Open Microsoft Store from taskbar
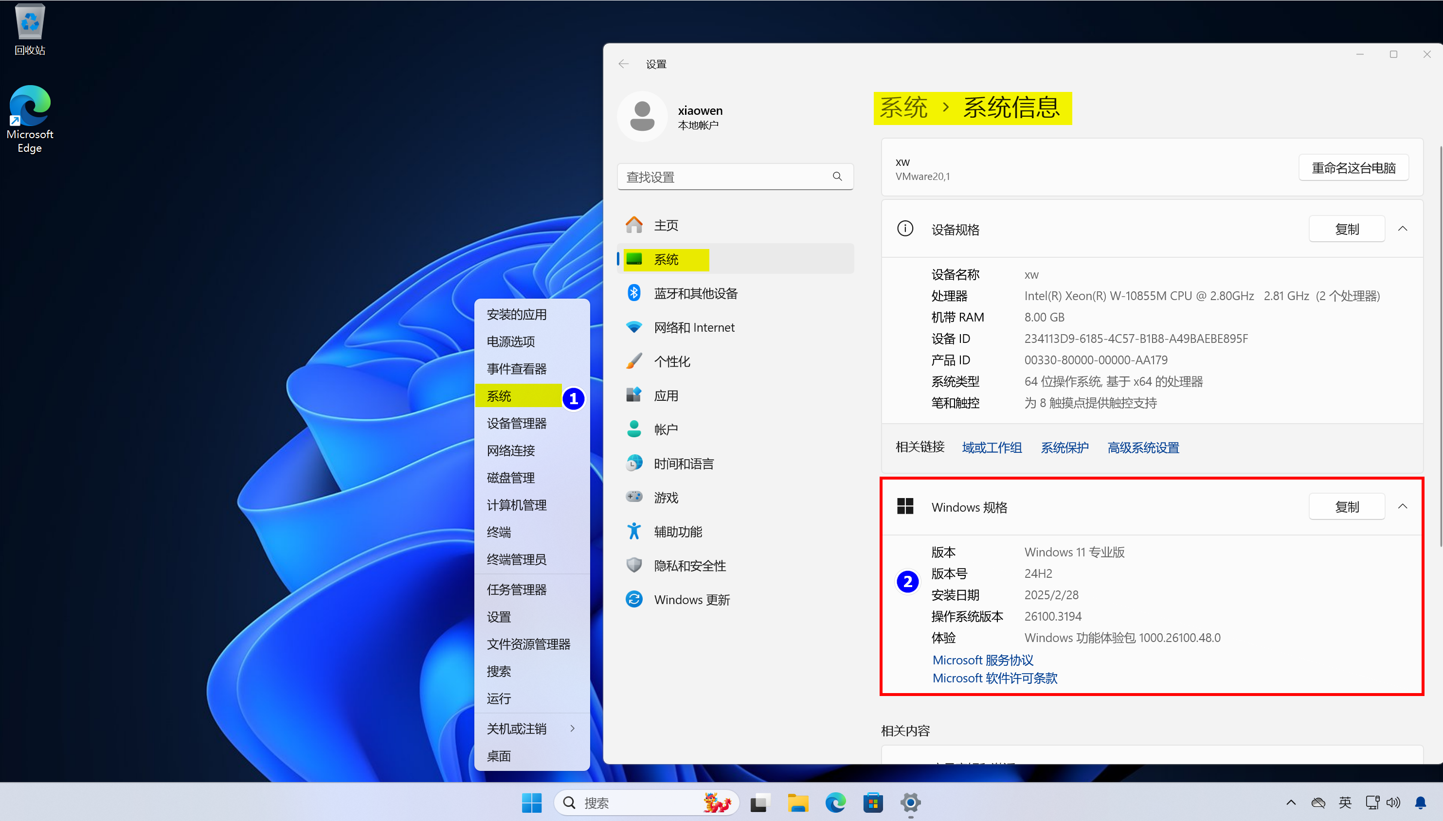 pyautogui.click(x=872, y=803)
